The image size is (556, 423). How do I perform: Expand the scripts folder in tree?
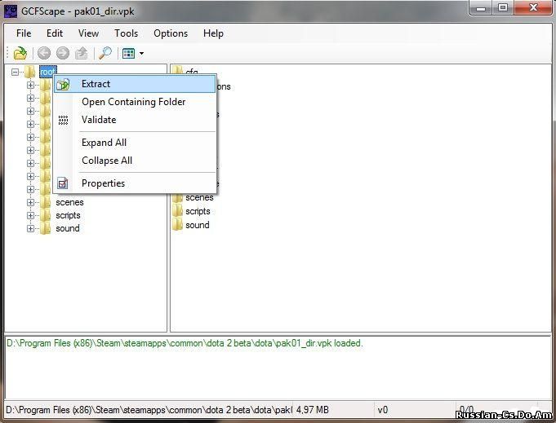(x=31, y=215)
